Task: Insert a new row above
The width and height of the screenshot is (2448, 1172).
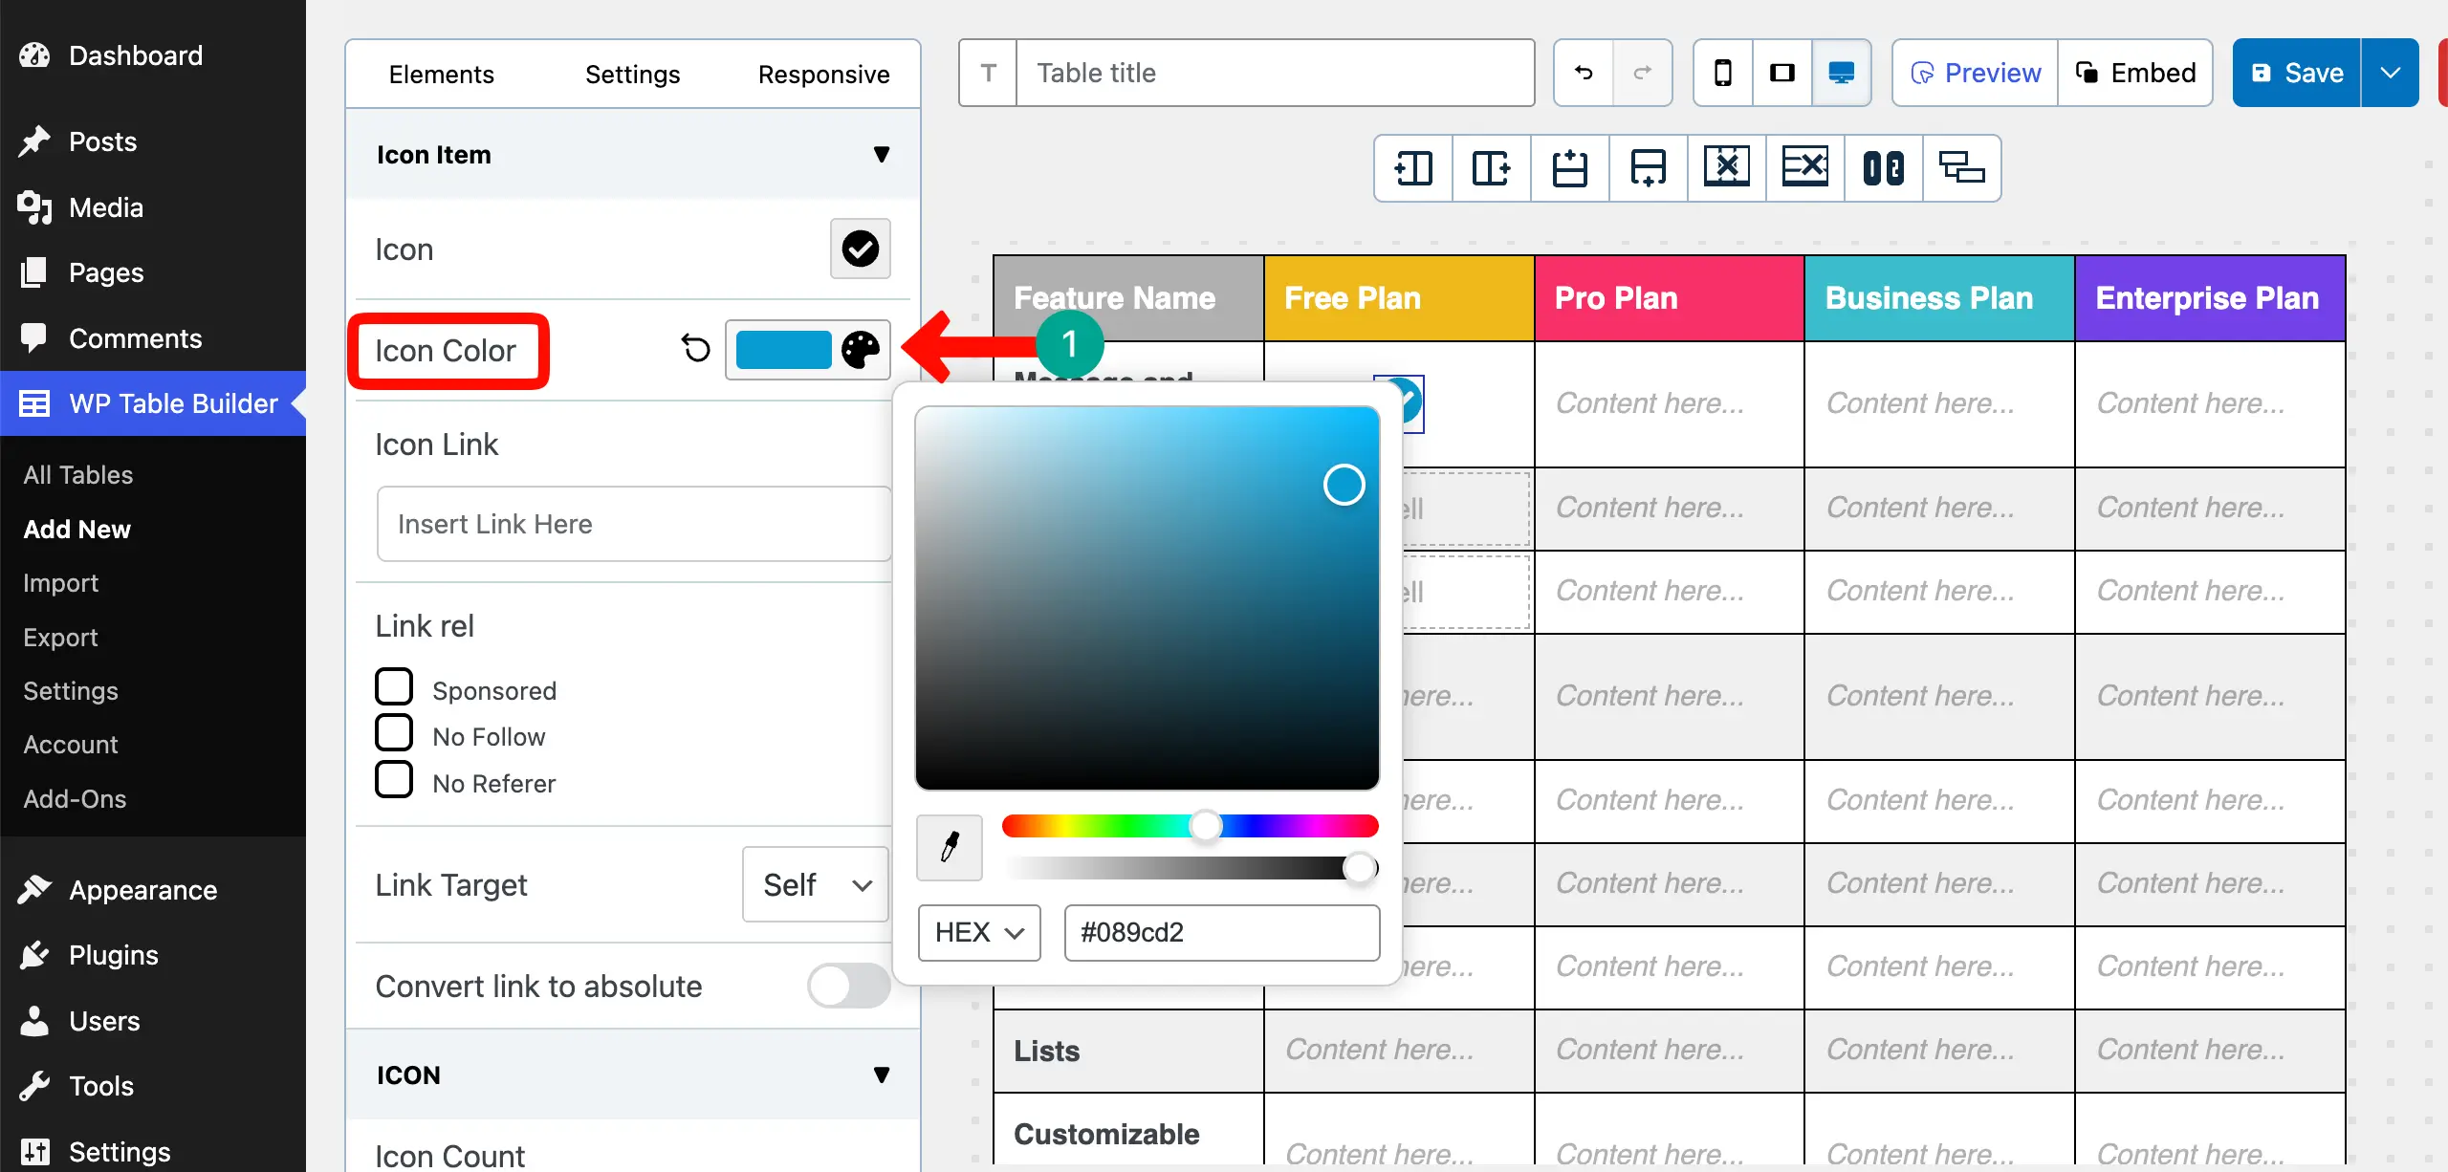Action: (x=1569, y=168)
